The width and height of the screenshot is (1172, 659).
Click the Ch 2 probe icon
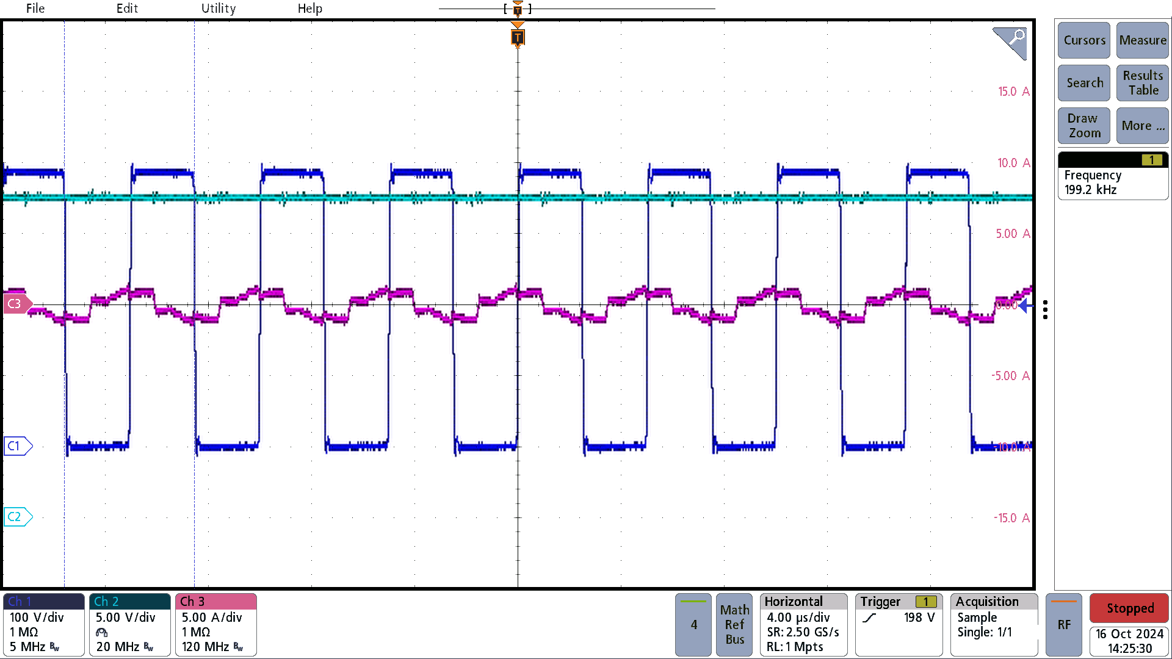tap(101, 632)
